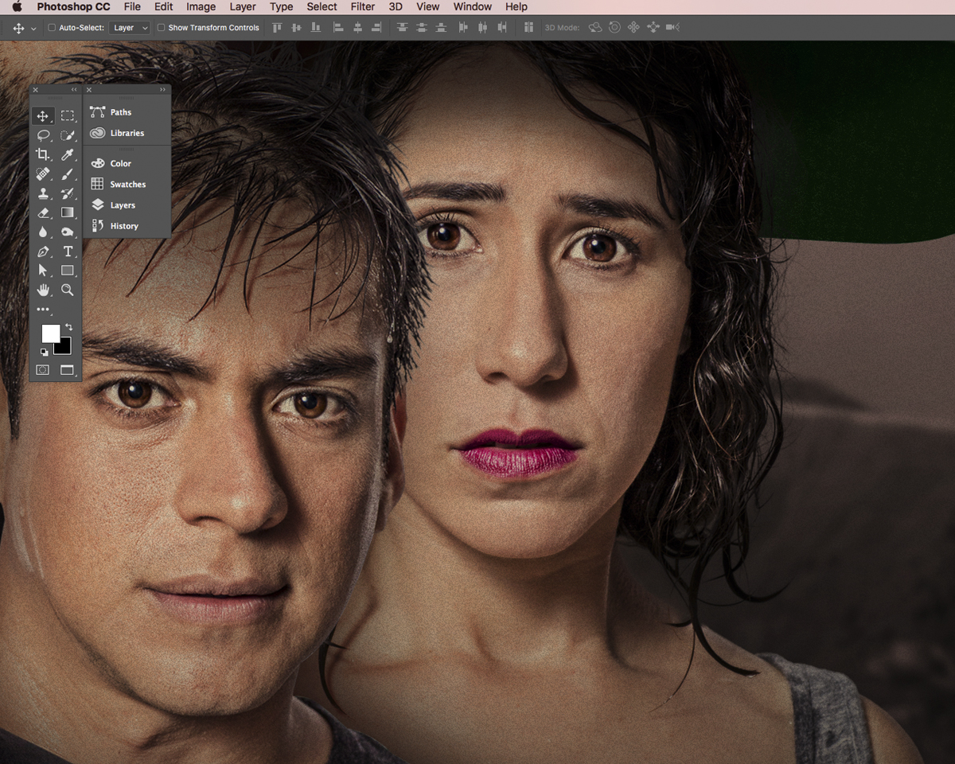Image resolution: width=955 pixels, height=764 pixels.
Task: Click Distribute Vertical Centers icon
Action: pyautogui.click(x=421, y=27)
